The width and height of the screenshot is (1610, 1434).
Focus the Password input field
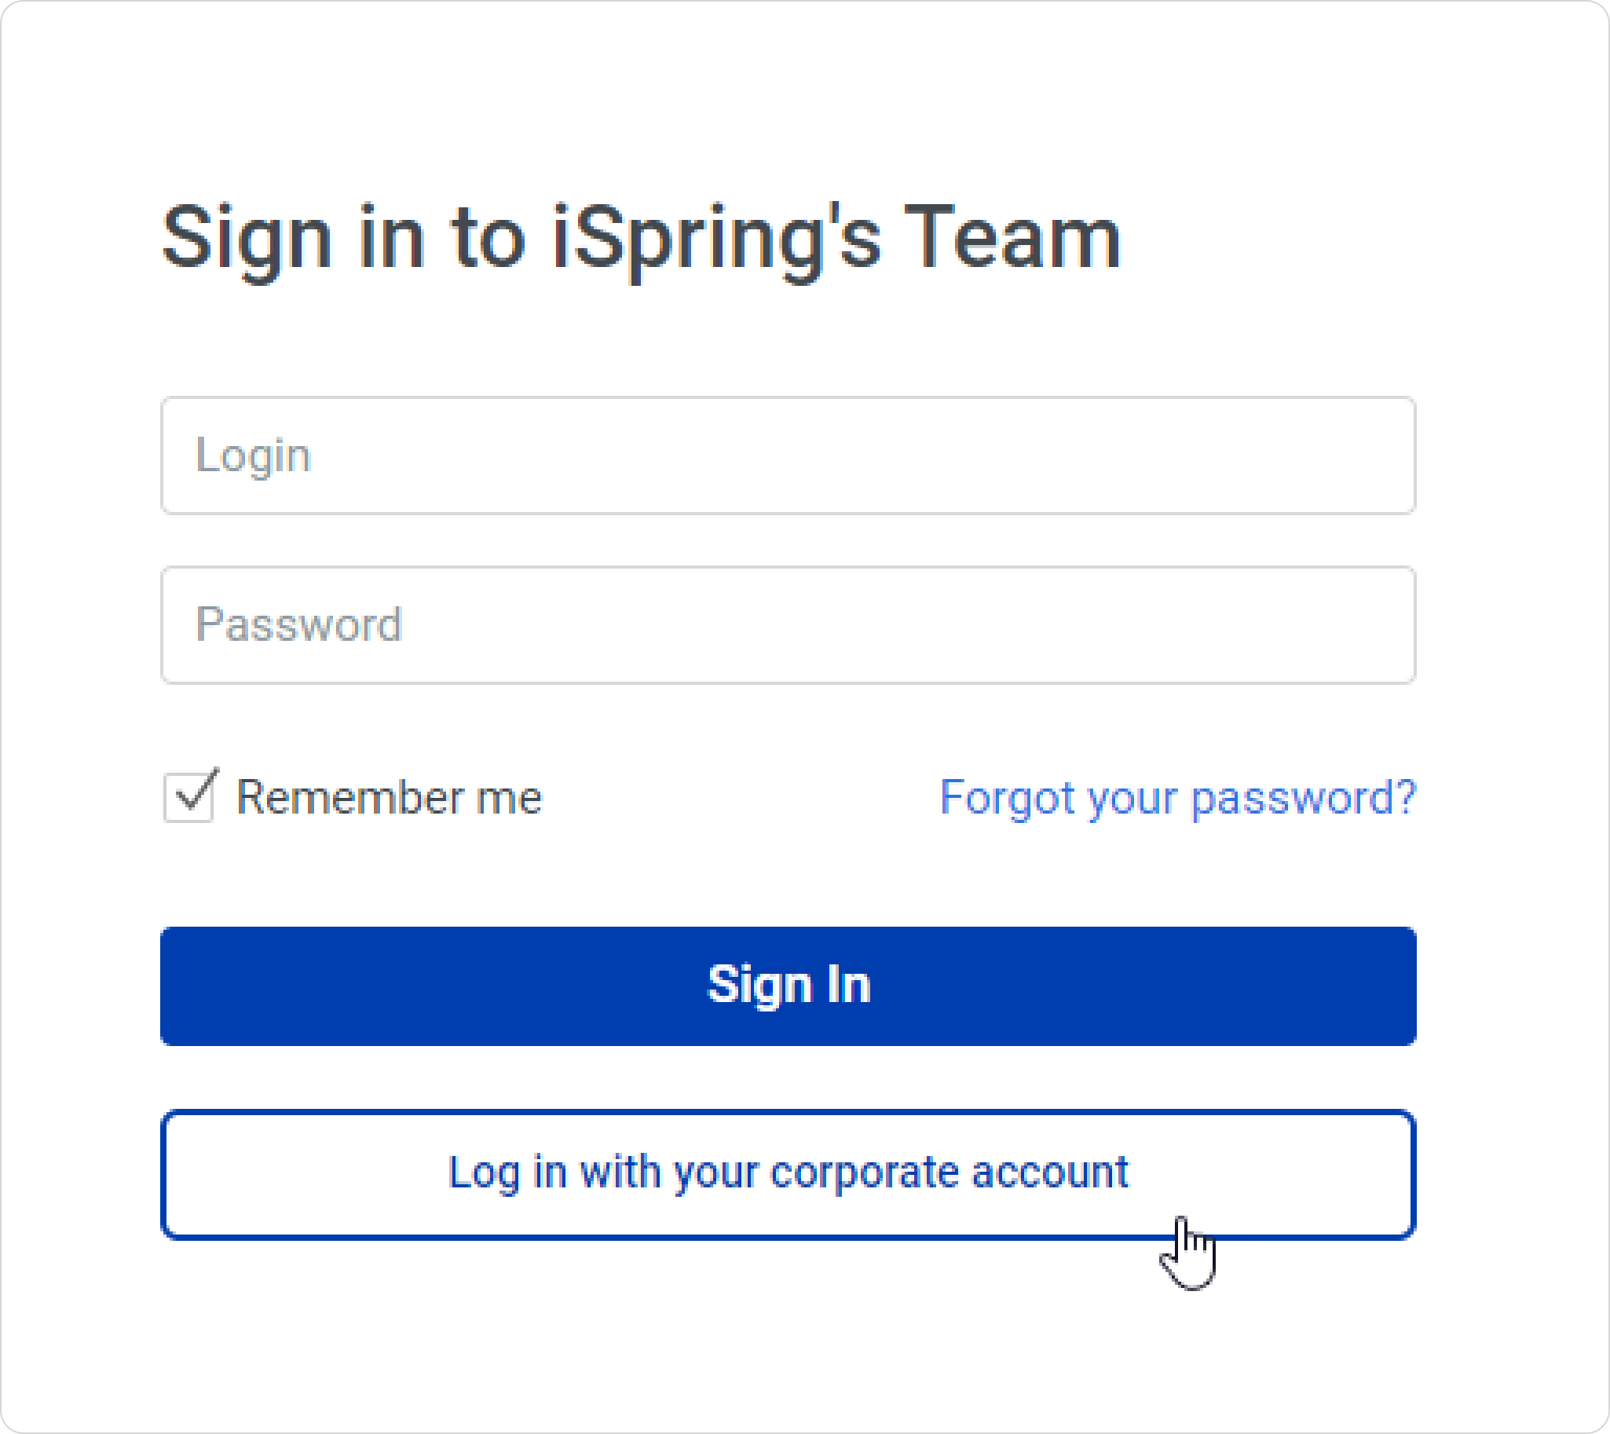pos(788,625)
